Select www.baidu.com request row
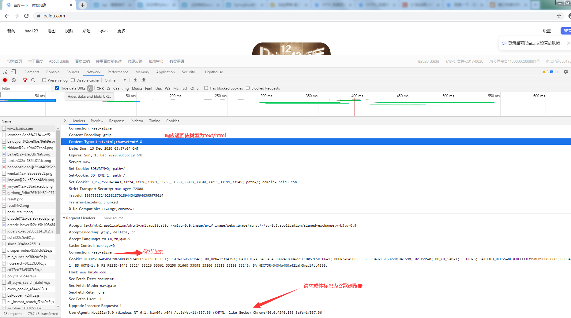 point(28,129)
